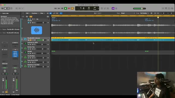Select the Snare Drum Fill 06 track name

tap(33, 60)
